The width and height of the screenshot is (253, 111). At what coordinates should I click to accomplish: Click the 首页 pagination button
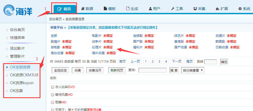pos(123,61)
